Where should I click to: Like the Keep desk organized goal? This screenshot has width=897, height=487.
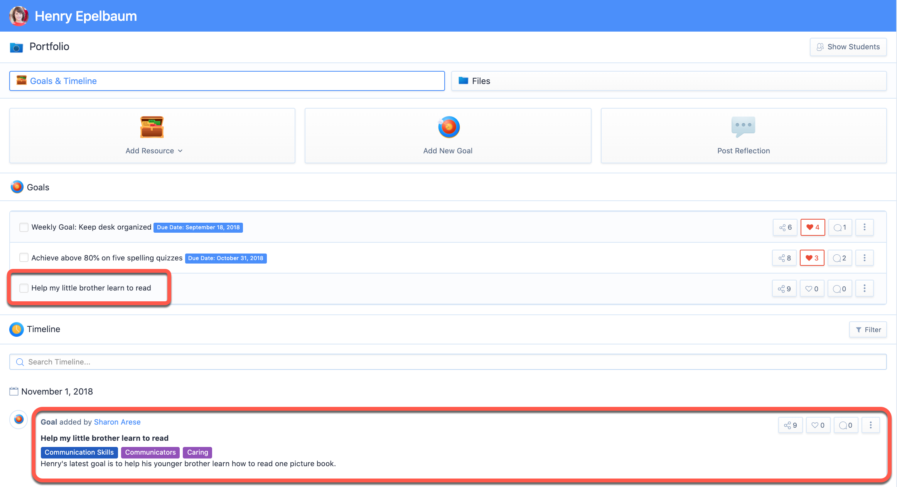(x=813, y=227)
